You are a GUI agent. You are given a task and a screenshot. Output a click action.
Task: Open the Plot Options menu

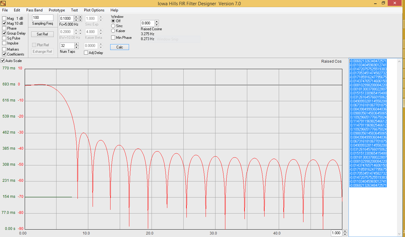pyautogui.click(x=94, y=10)
